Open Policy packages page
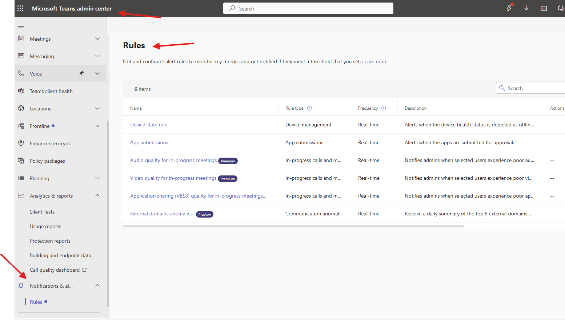565x320 pixels. coord(47,161)
